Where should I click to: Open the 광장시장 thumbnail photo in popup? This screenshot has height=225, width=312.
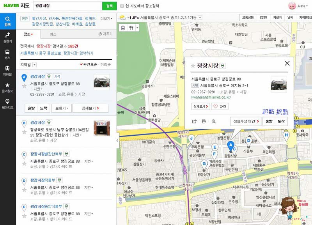279,85
